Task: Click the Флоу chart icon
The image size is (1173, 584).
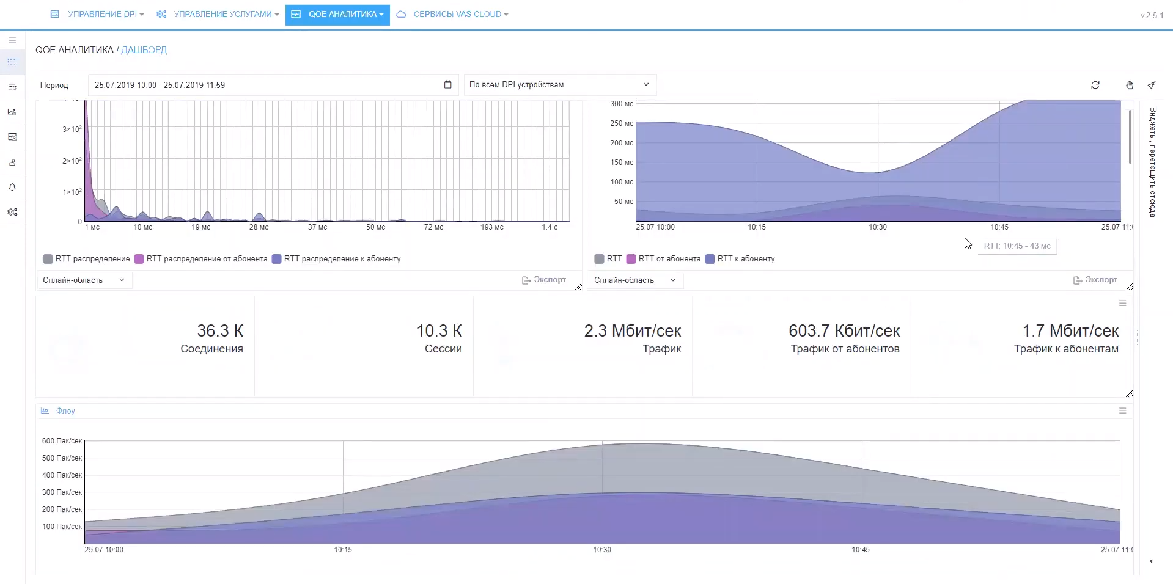Action: pyautogui.click(x=45, y=411)
